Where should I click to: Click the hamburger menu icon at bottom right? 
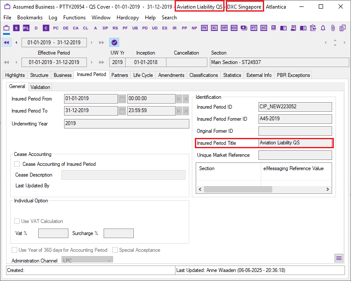339,258
